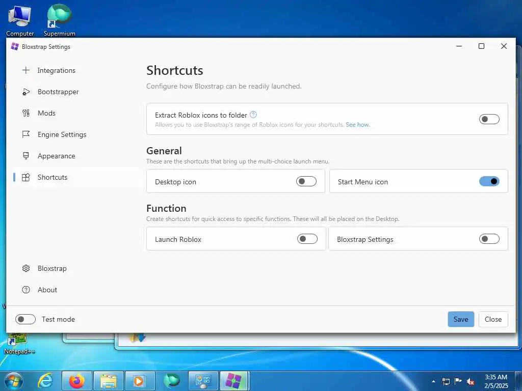This screenshot has width=522, height=391.
Task: Open the Bloxstrap settings page
Action: 76,268
